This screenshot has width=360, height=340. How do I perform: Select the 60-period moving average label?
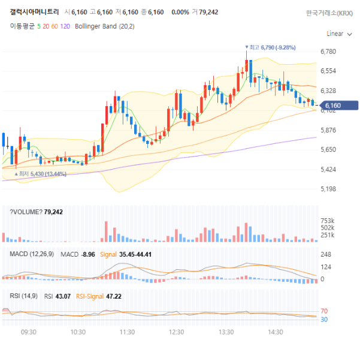click(x=55, y=26)
